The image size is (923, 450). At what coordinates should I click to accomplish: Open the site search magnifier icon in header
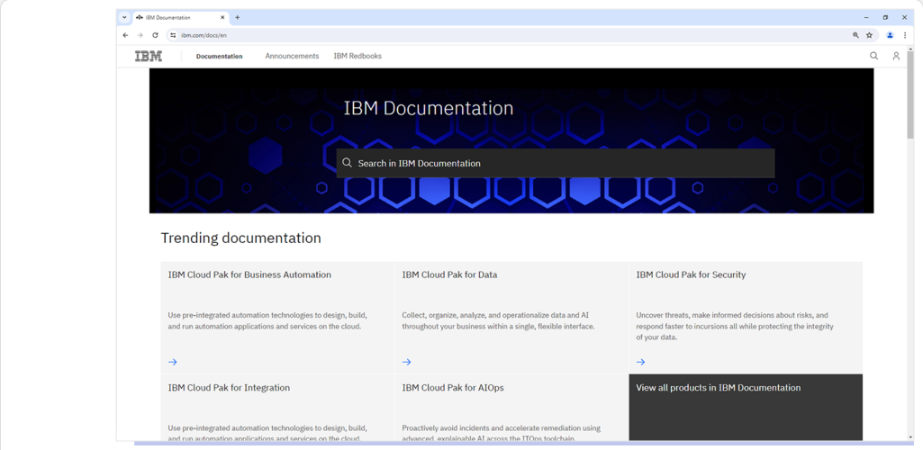tap(874, 56)
